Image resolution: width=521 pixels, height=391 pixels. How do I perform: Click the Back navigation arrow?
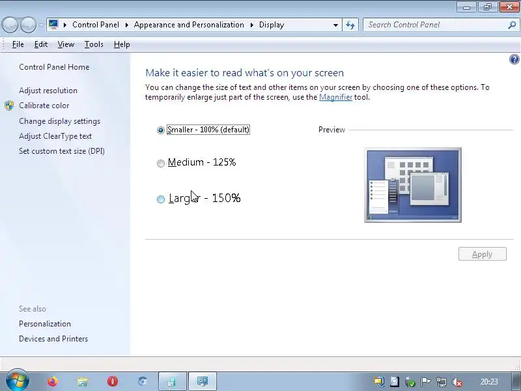tap(10, 25)
